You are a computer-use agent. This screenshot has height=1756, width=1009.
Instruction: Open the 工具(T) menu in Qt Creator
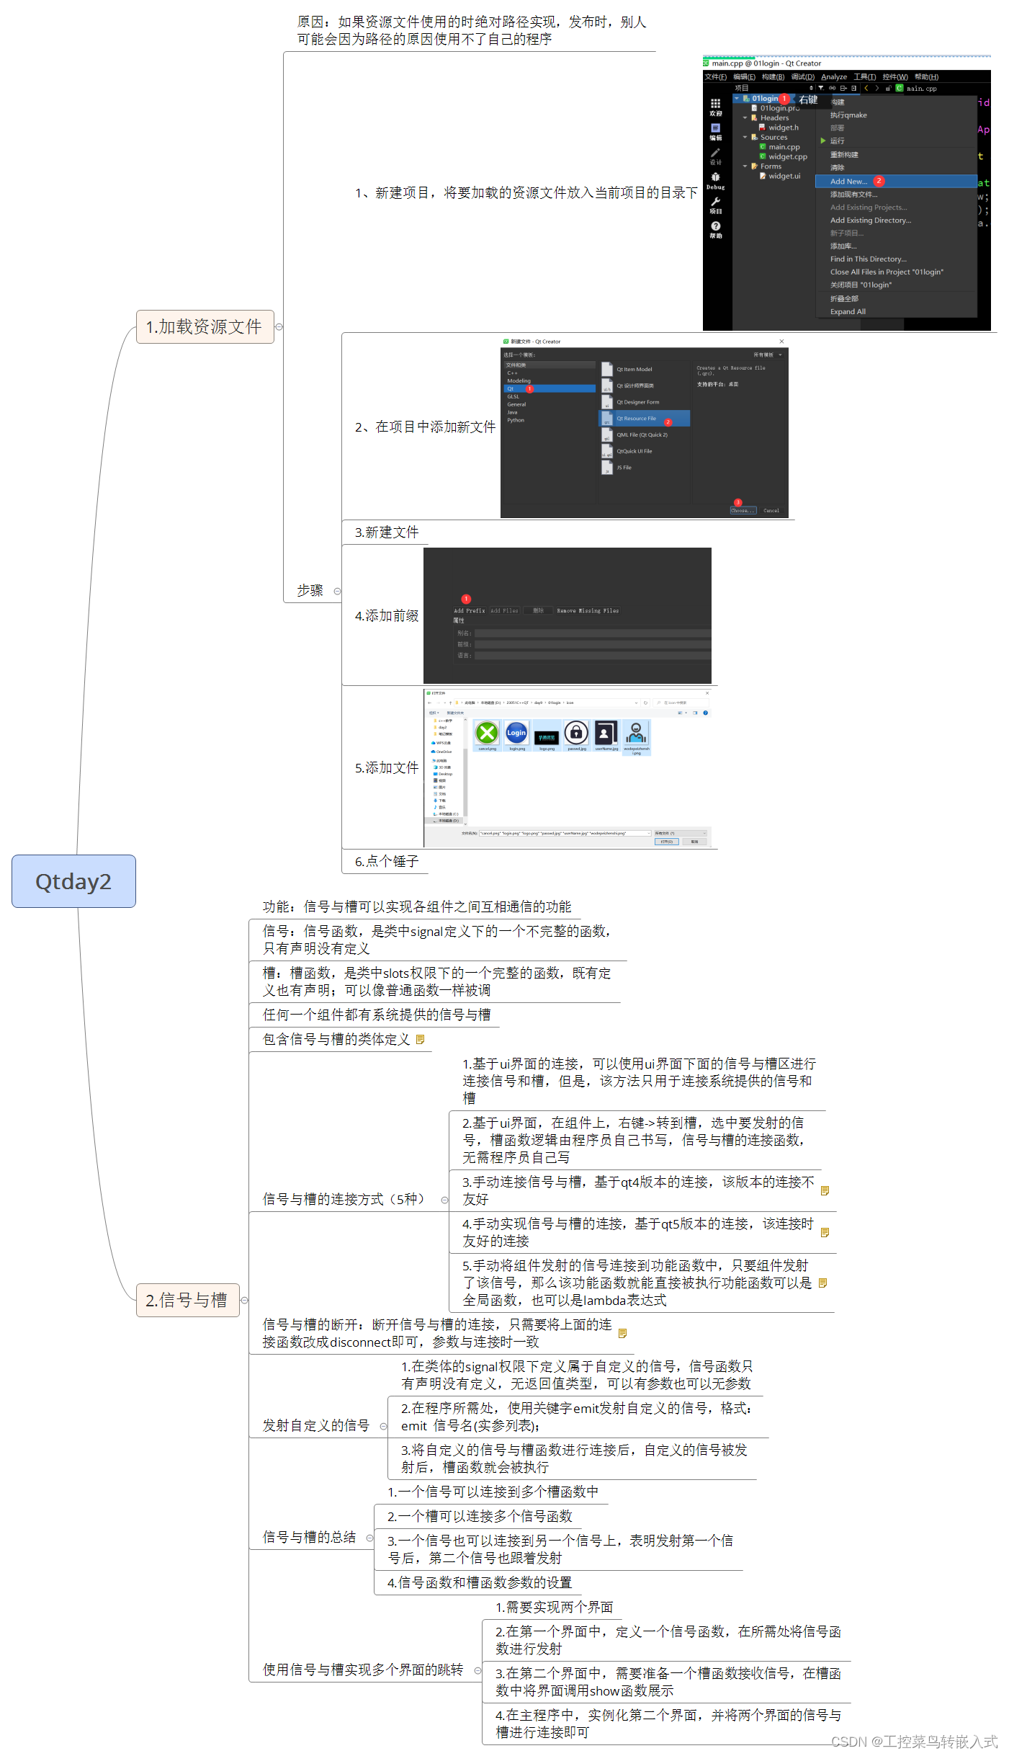pos(865,77)
